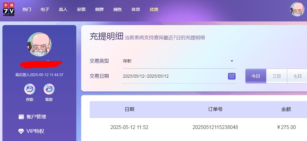Click the 7-day query notice text
Image resolution: width=307 pixels, height=141 pixels.
click(x=165, y=38)
